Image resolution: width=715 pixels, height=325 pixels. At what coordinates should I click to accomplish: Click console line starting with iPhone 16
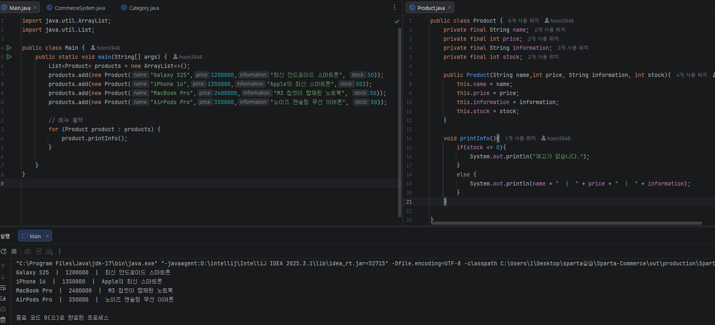[89, 281]
